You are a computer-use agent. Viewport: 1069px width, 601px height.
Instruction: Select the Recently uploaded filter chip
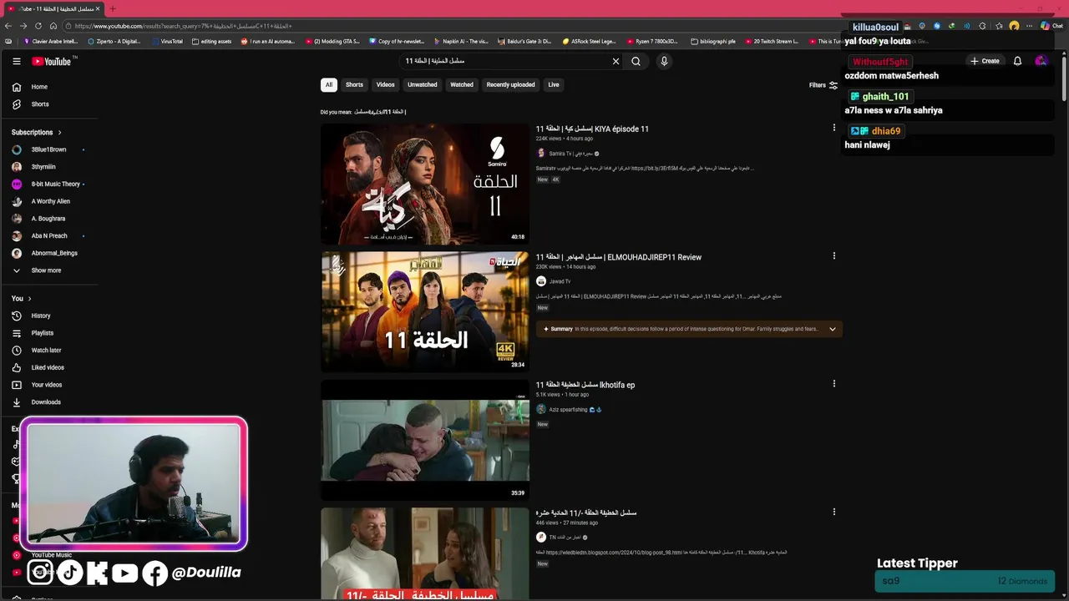click(x=511, y=84)
